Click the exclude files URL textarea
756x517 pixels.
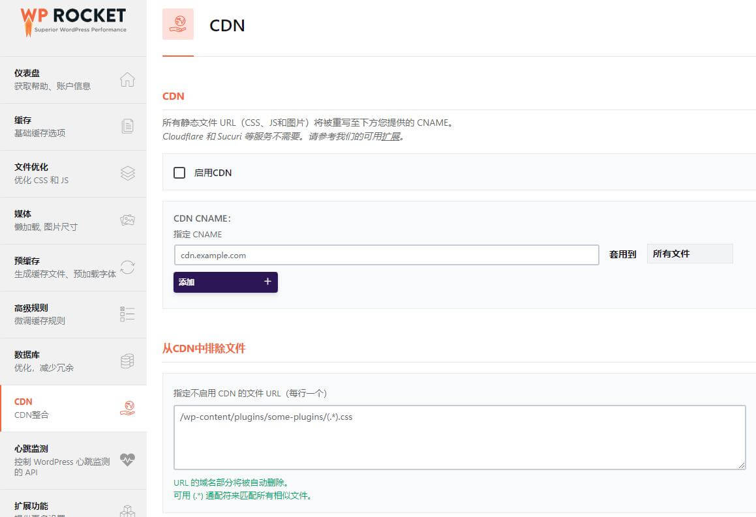pos(459,437)
